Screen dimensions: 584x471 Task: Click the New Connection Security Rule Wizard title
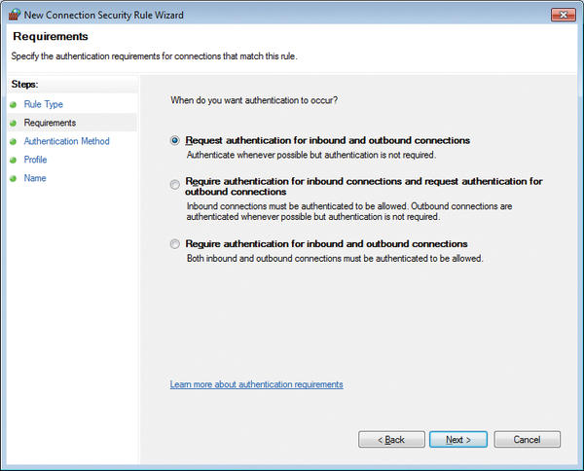click(x=103, y=15)
